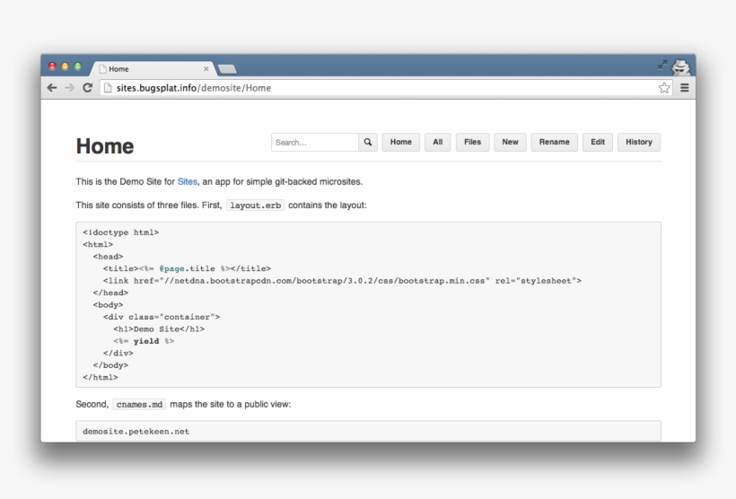
Task: Click the search magnifier button
Action: coord(368,142)
